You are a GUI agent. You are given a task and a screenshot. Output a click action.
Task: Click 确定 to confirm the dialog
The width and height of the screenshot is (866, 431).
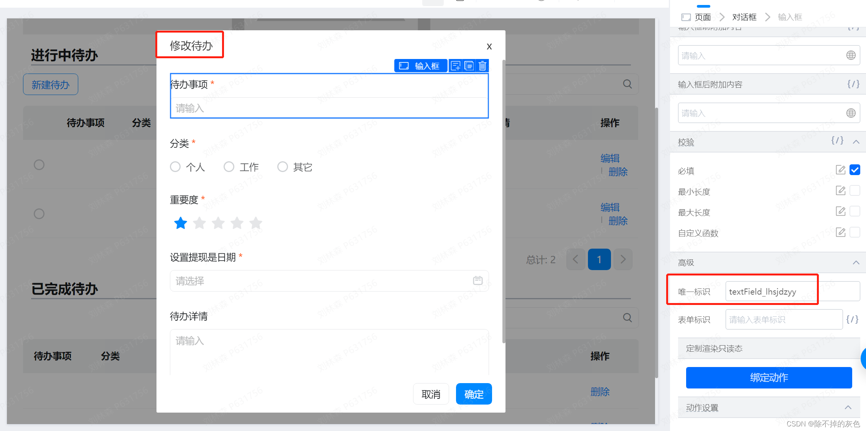474,394
